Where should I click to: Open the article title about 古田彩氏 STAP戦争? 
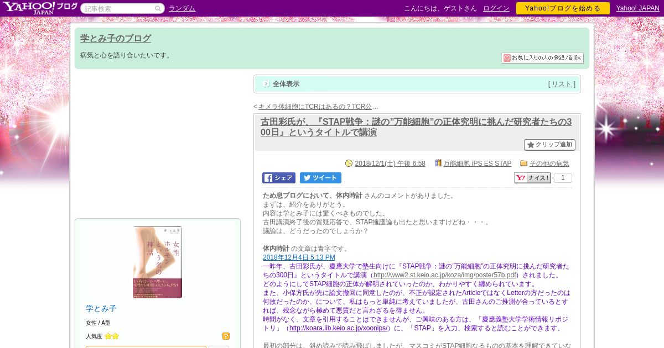[x=416, y=127]
